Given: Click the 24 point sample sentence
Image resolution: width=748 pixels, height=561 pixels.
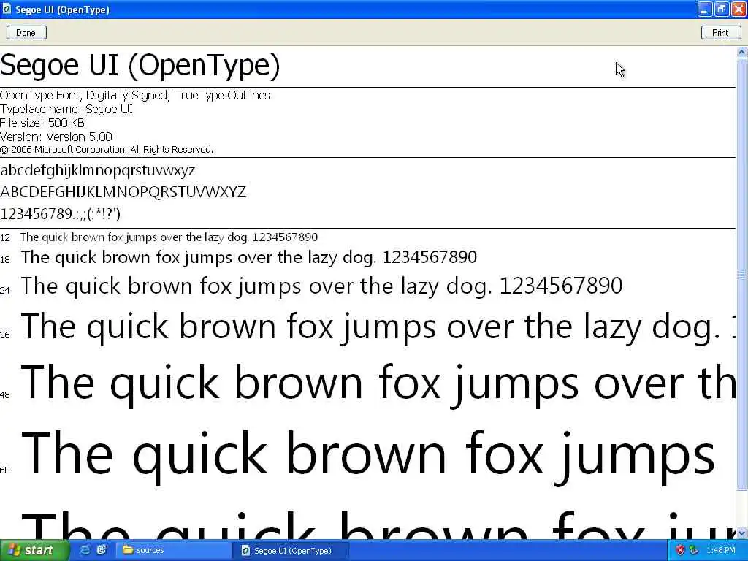Looking at the screenshot, I should point(321,286).
